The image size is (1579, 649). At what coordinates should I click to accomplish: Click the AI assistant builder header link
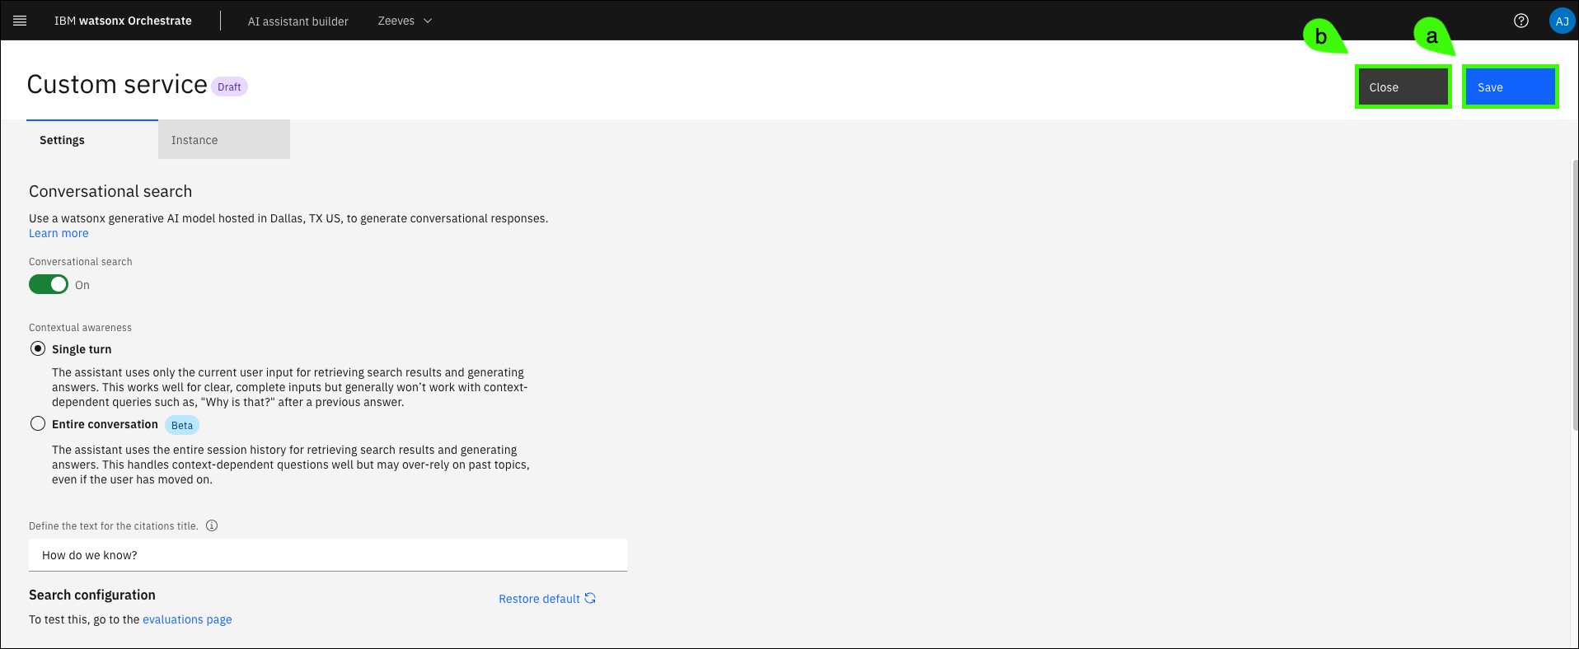click(298, 21)
